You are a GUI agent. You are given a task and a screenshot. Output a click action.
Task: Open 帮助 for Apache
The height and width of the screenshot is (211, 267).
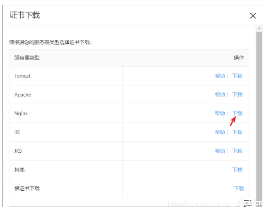[x=220, y=95]
